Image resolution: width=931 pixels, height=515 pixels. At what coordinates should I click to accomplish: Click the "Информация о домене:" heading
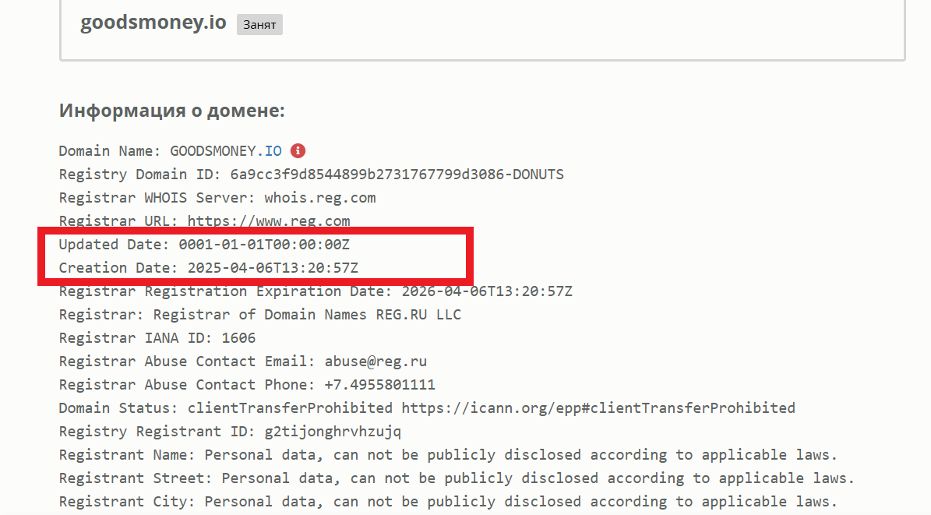[172, 111]
